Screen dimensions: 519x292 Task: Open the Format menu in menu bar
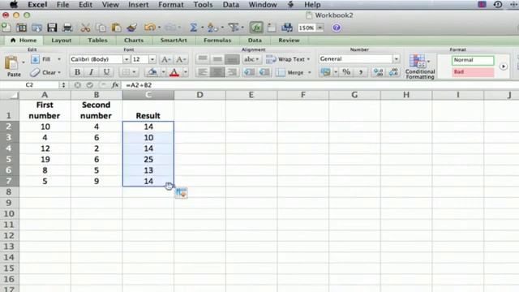171,5
